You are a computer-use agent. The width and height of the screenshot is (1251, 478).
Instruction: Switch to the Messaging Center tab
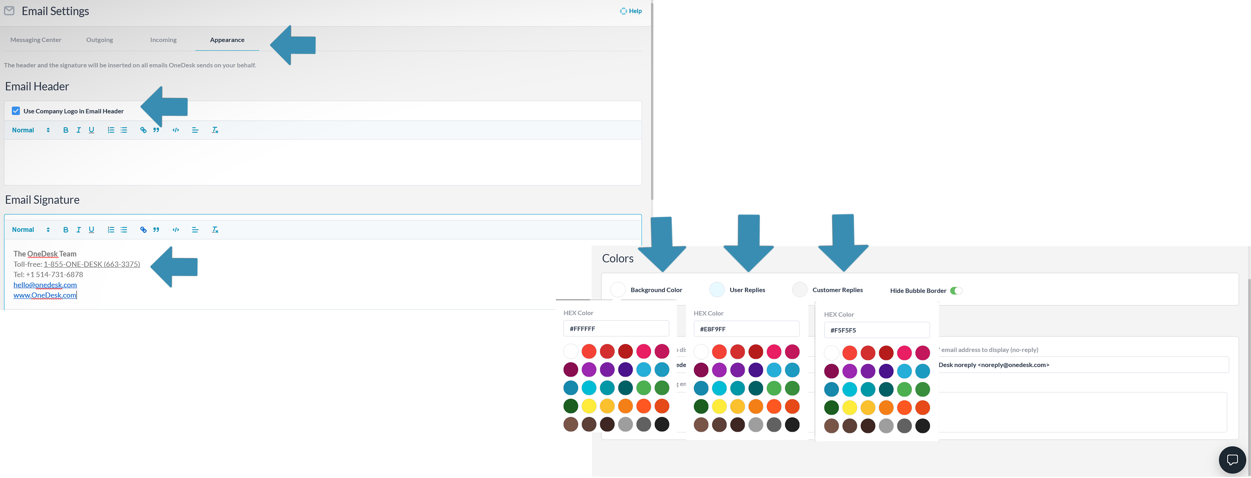pyautogui.click(x=36, y=40)
